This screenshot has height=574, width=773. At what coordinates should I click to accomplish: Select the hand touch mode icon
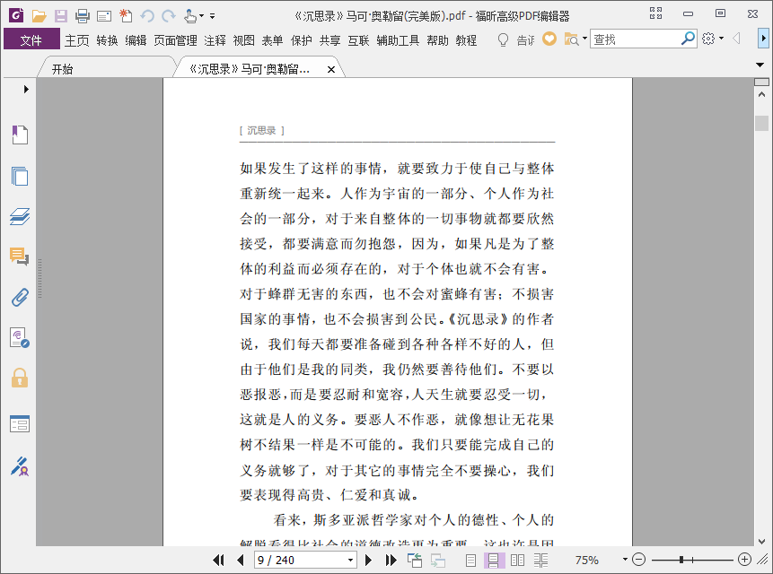pos(190,16)
